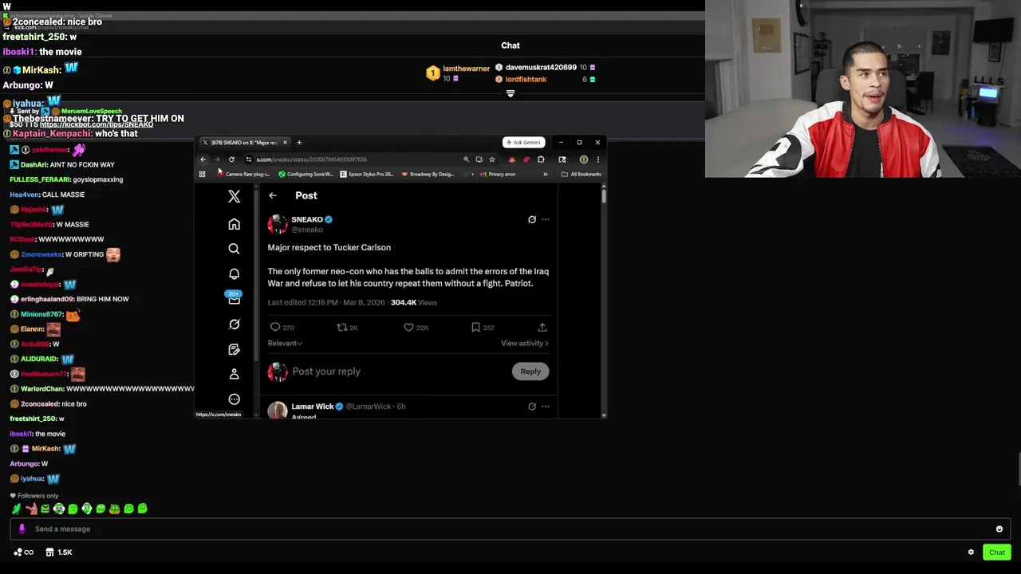Screen dimensions: 1021x574
Task: Open chat settings gear icon
Action: (x=971, y=552)
